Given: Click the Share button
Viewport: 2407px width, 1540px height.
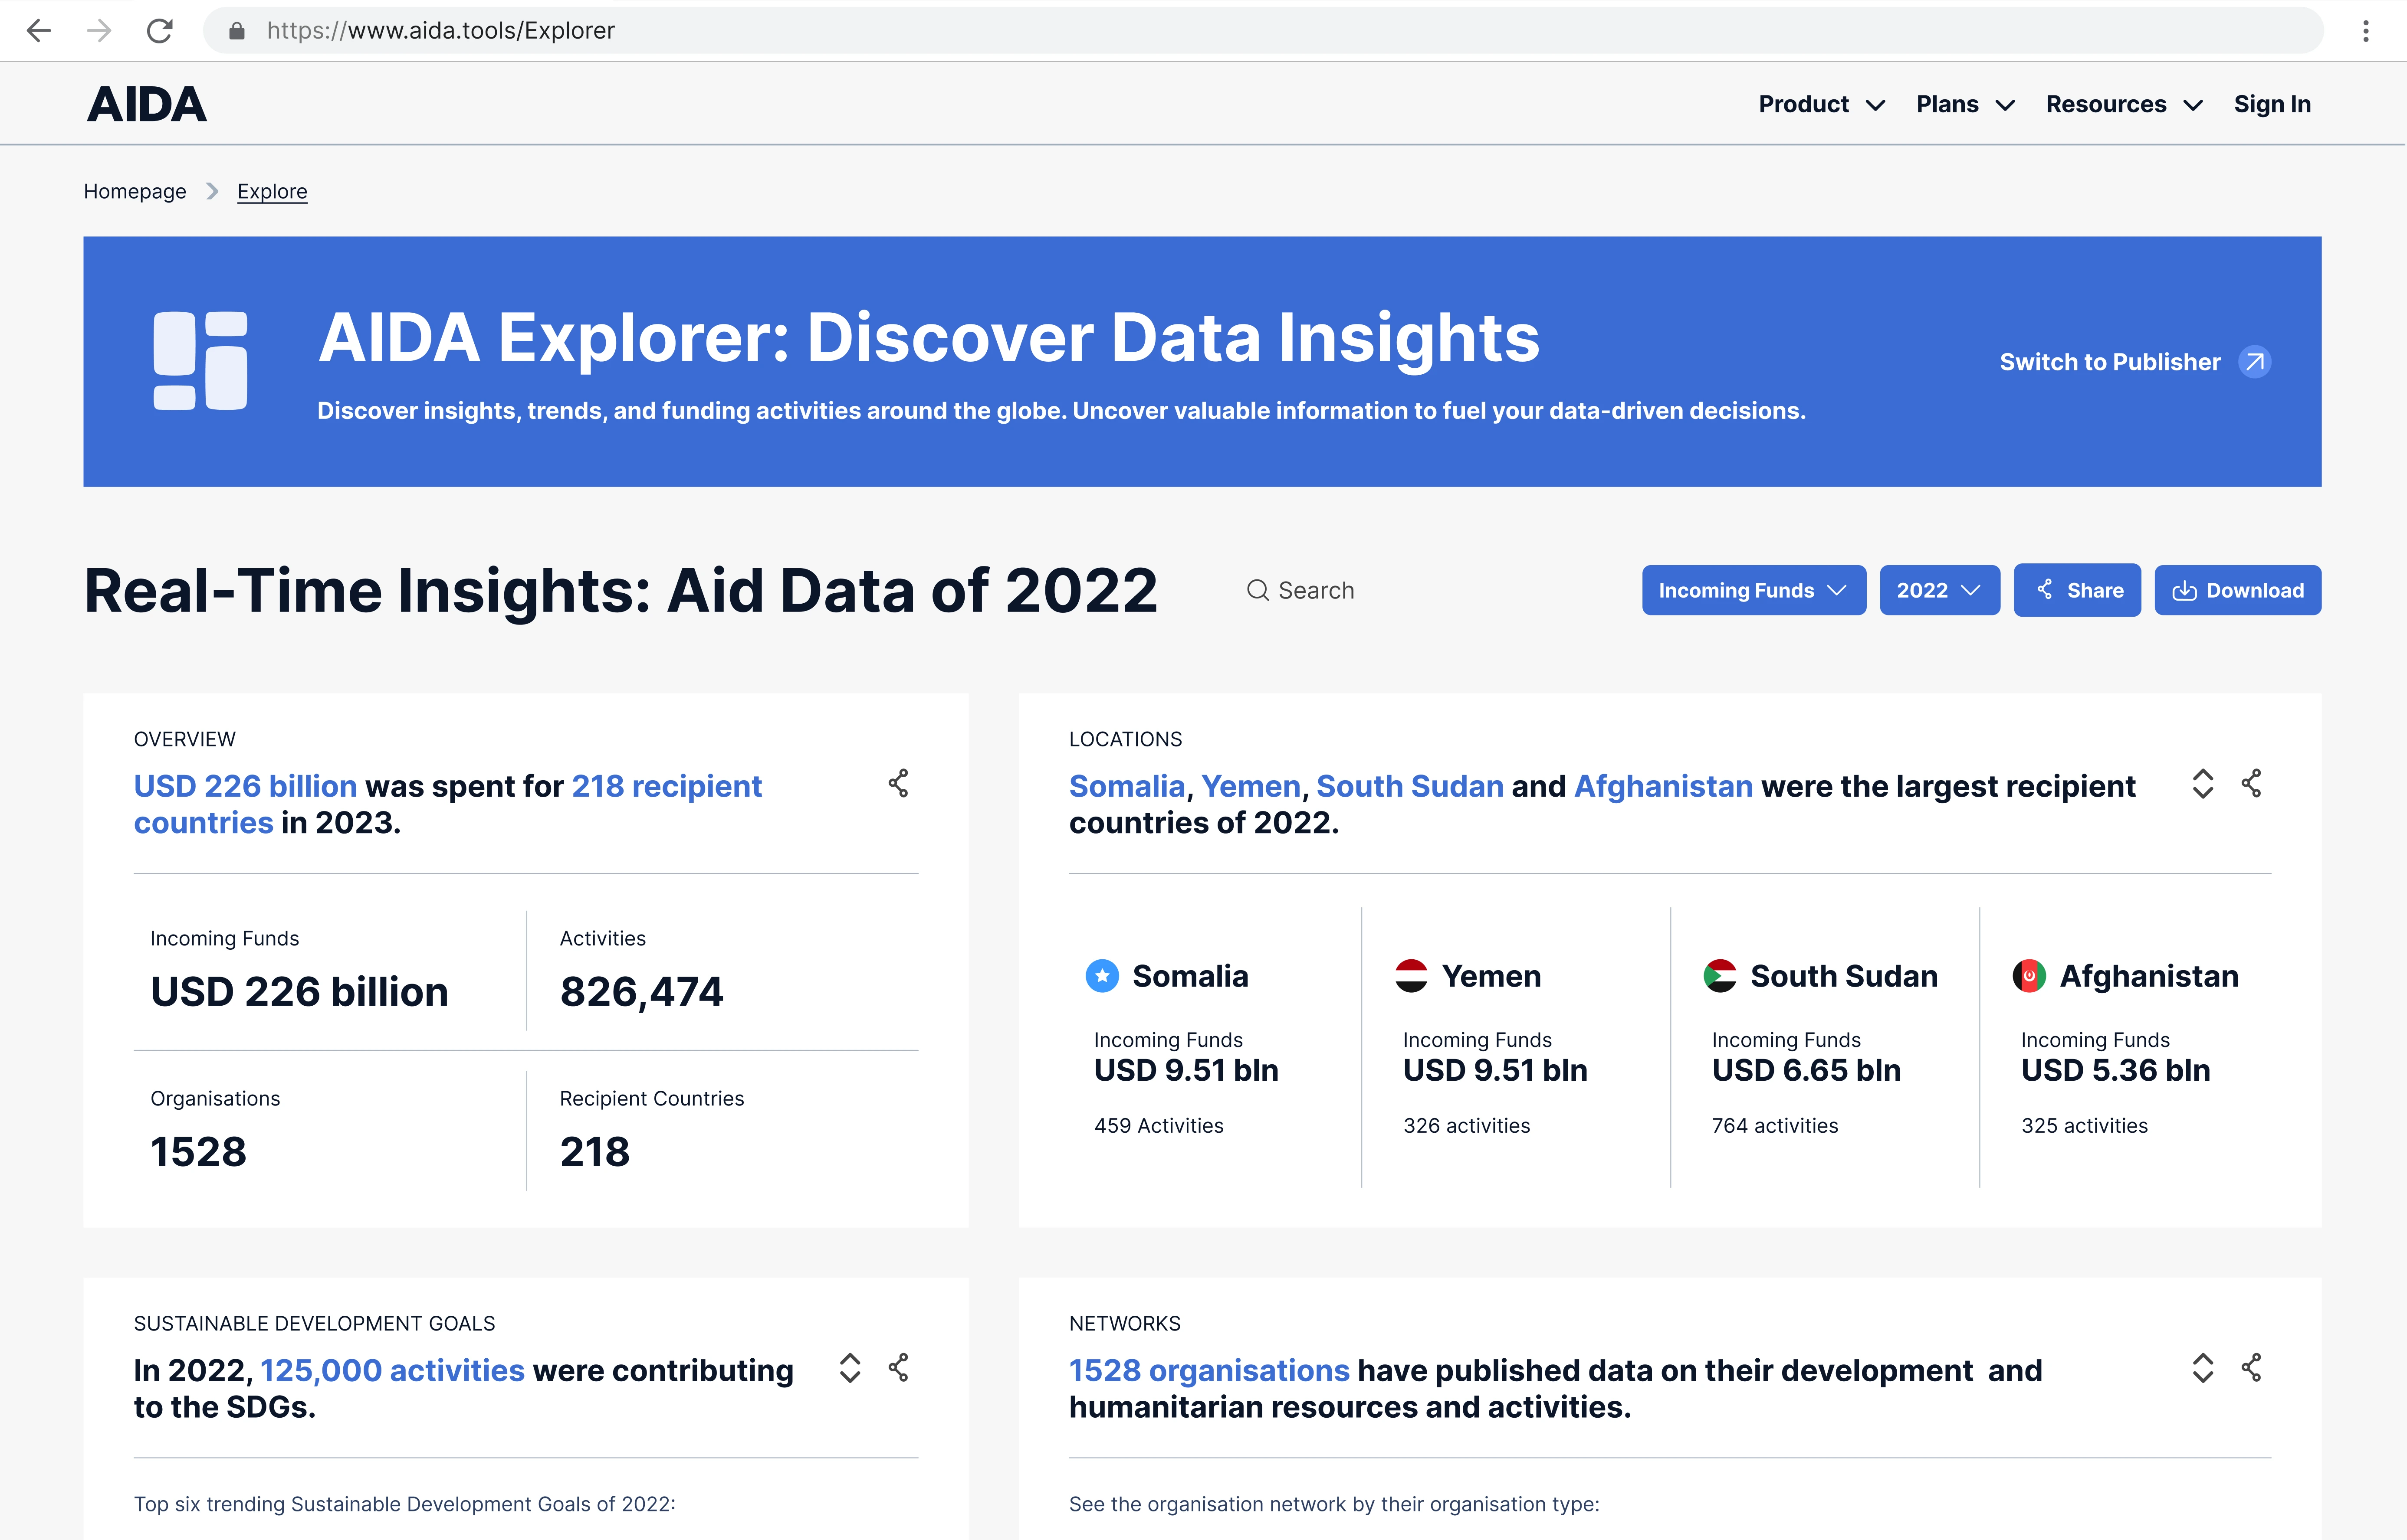Looking at the screenshot, I should tap(2077, 590).
